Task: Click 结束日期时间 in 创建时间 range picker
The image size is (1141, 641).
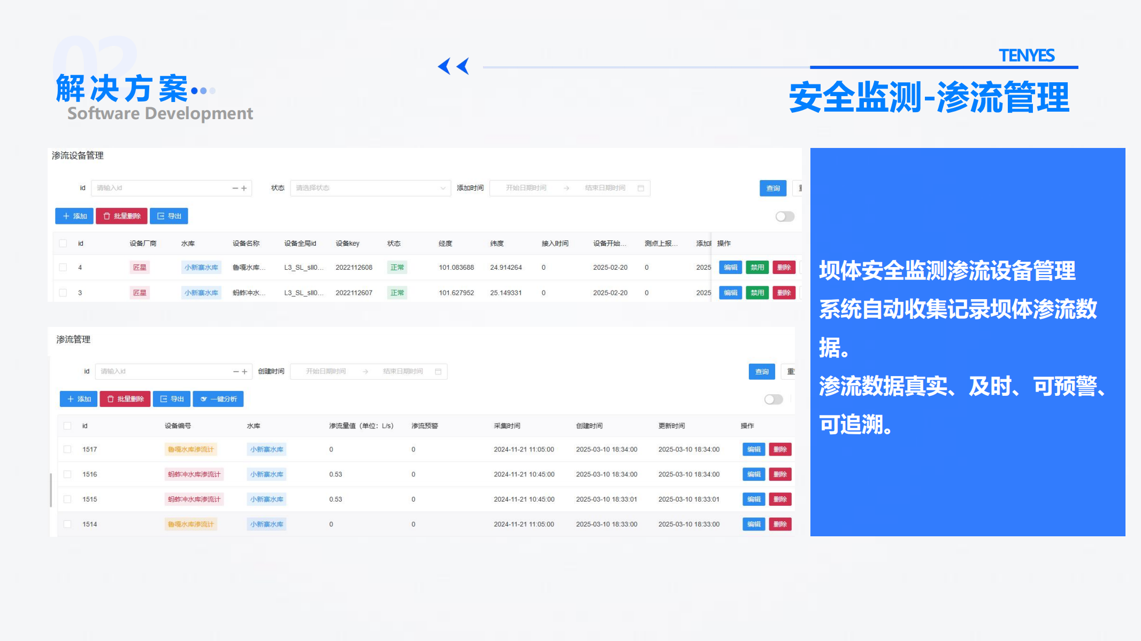Action: 403,371
